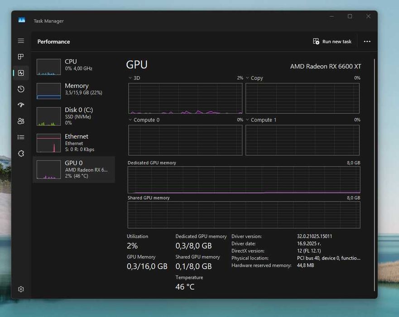The height and width of the screenshot is (317, 399).
Task: Open Startup apps page icon
Action: click(x=21, y=105)
